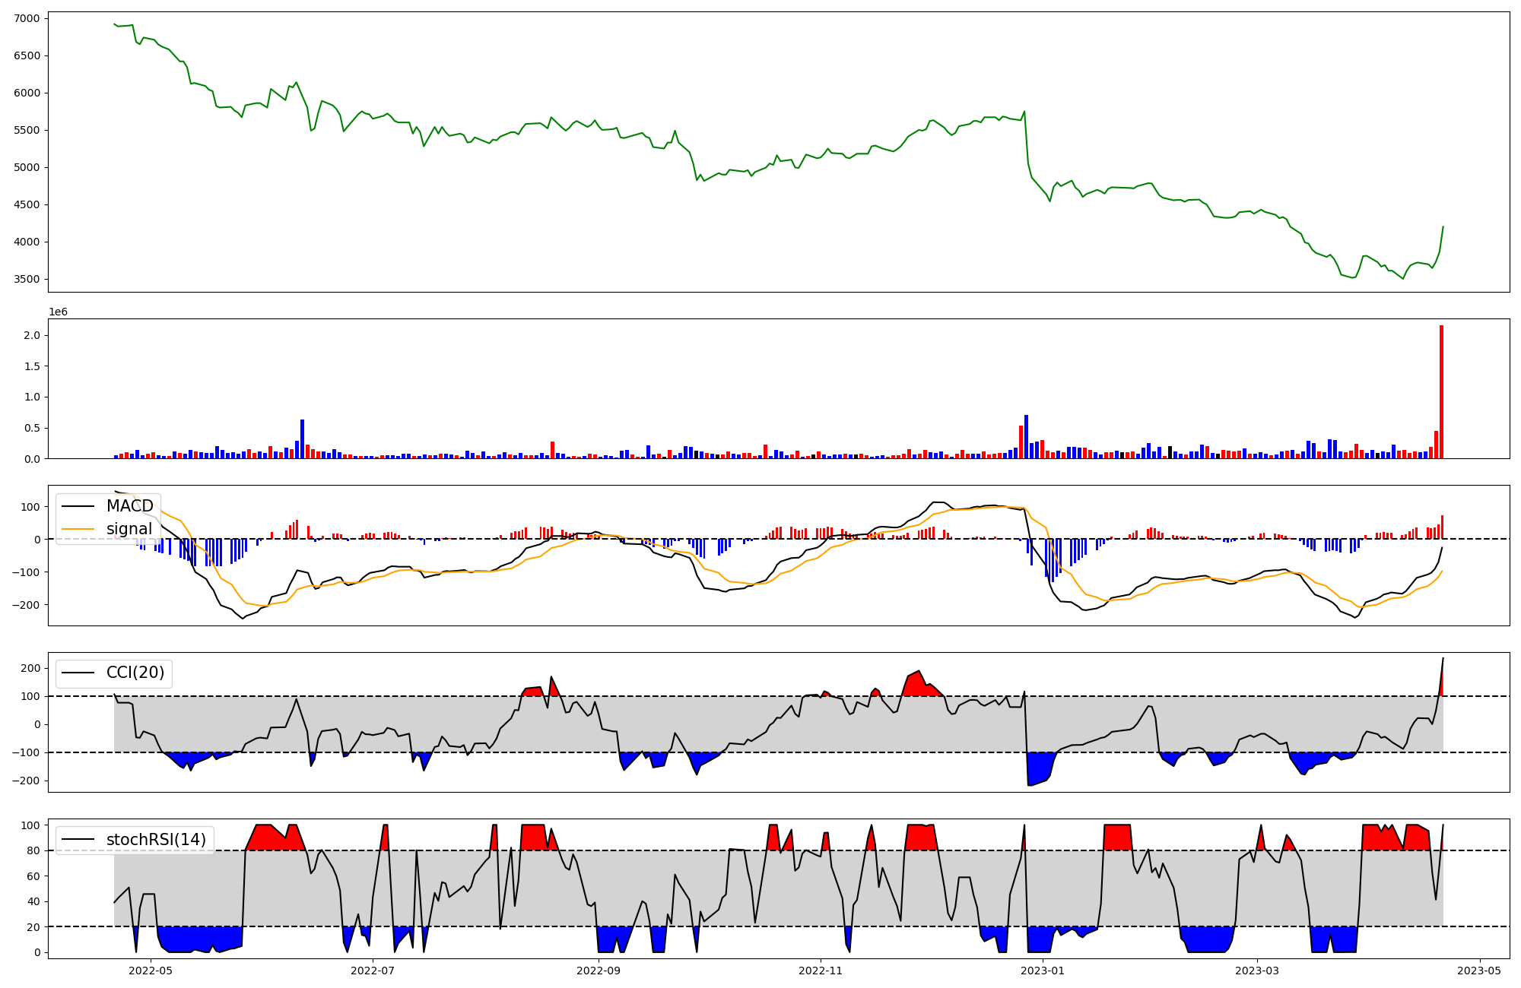Click the MACD legend label
Image resolution: width=1521 pixels, height=988 pixels.
pos(129,506)
